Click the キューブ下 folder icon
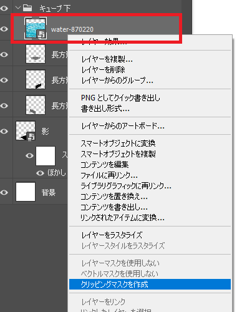Screen dimensions: 237x312 click(x=27, y=8)
